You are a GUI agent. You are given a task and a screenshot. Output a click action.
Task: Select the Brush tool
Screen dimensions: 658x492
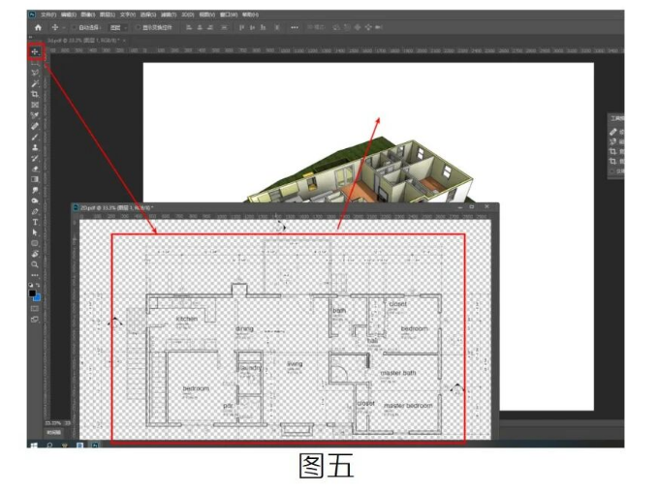coord(35,137)
